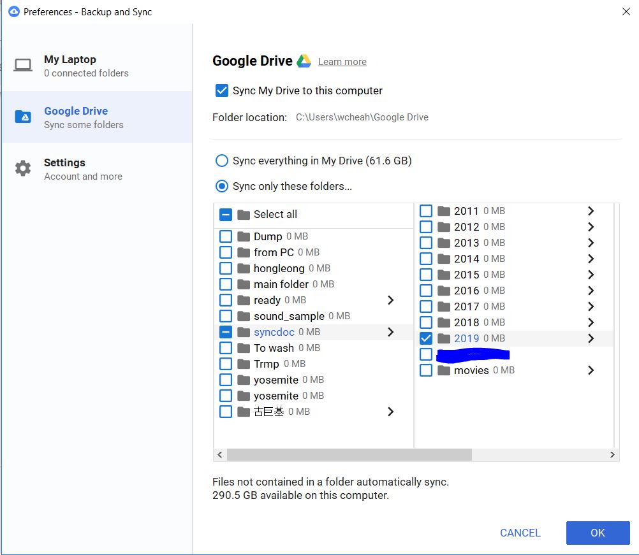Expand the 2017 folder chevron
The image size is (639, 555).
click(591, 306)
